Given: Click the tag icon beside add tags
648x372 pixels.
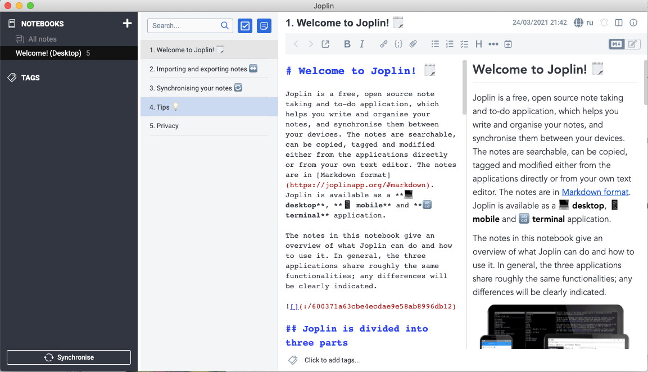Looking at the screenshot, I should [x=293, y=360].
